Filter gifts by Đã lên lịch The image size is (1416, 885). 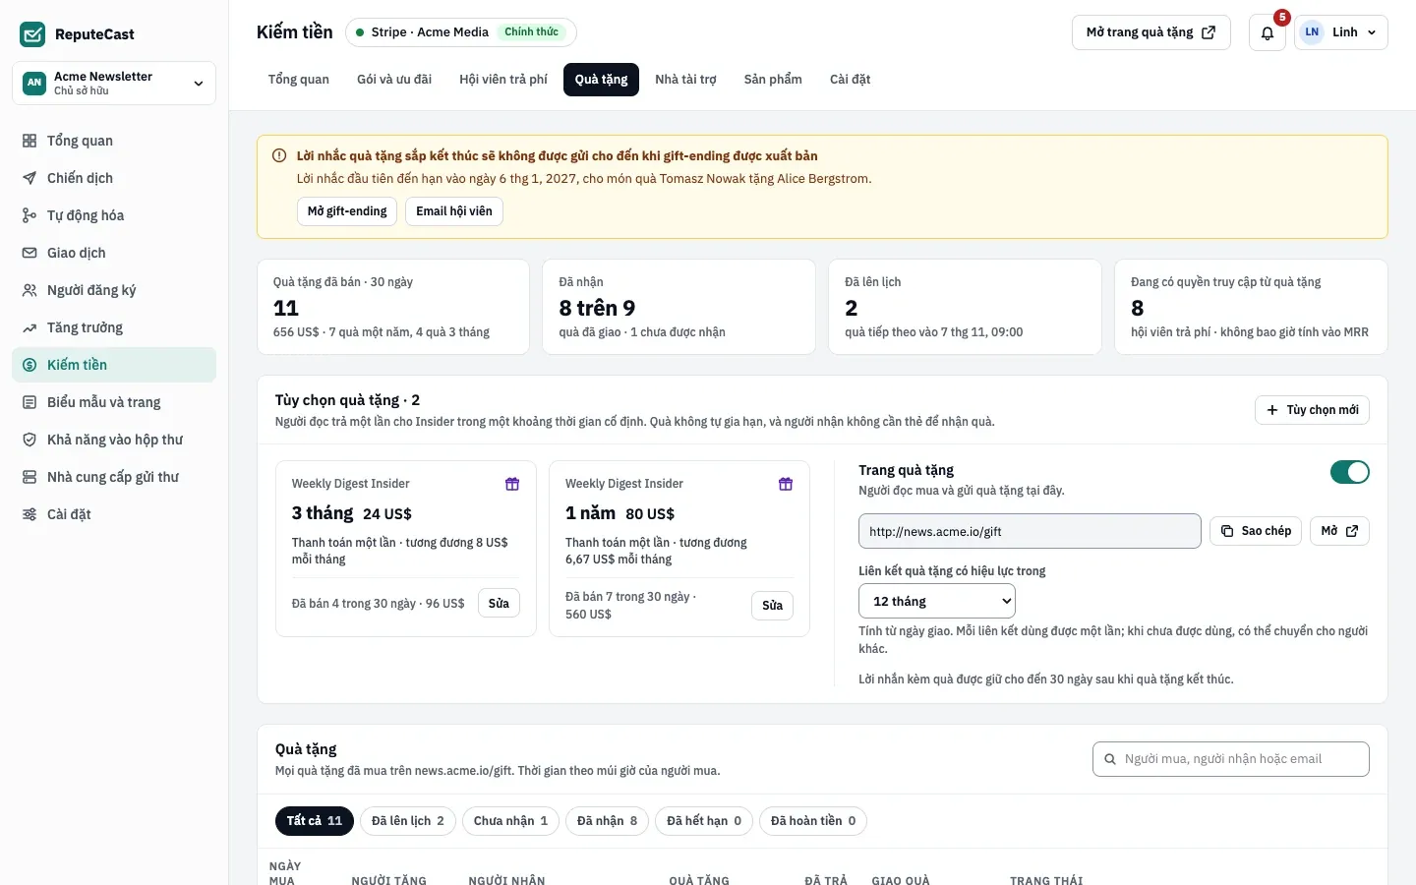coord(408,821)
